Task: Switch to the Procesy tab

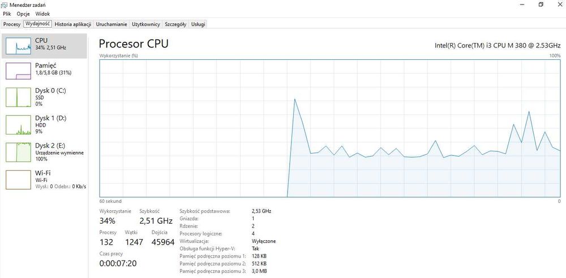Action: click(12, 24)
